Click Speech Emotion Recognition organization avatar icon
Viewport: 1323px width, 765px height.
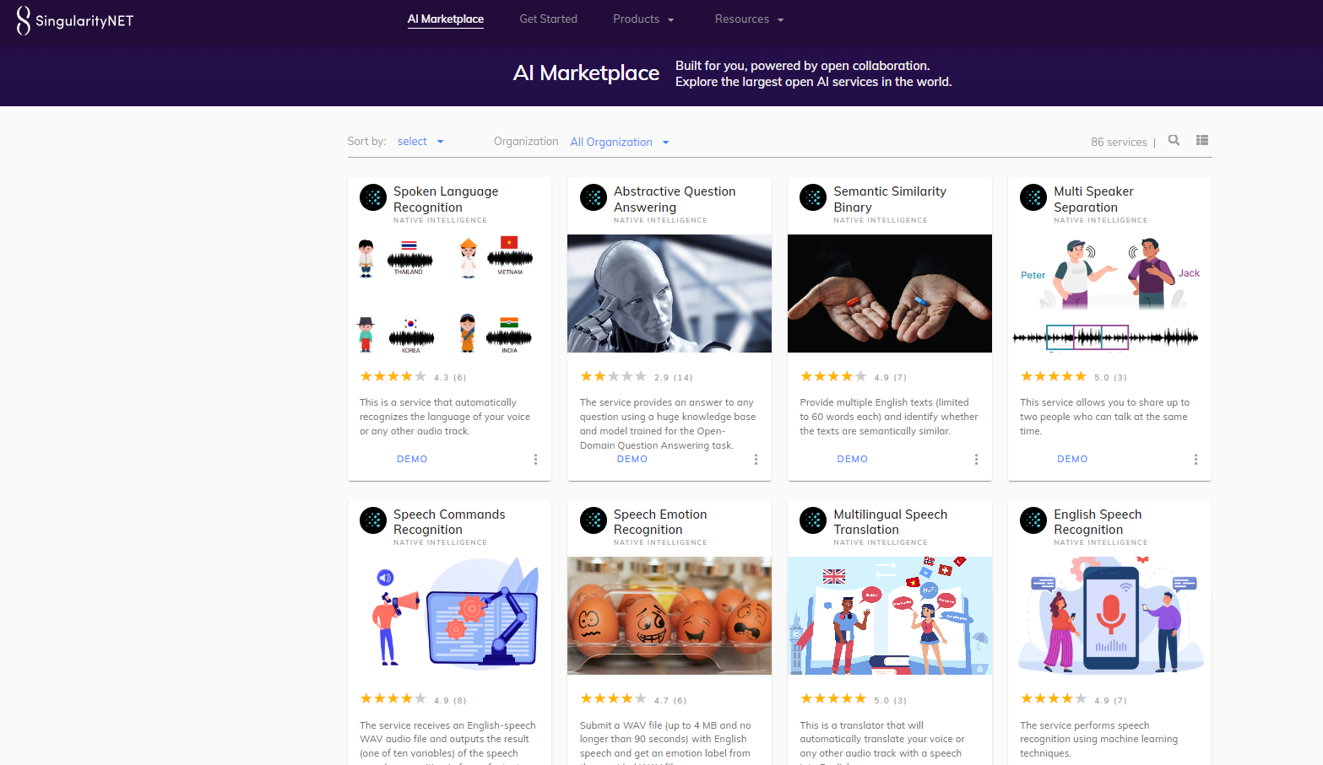594,520
